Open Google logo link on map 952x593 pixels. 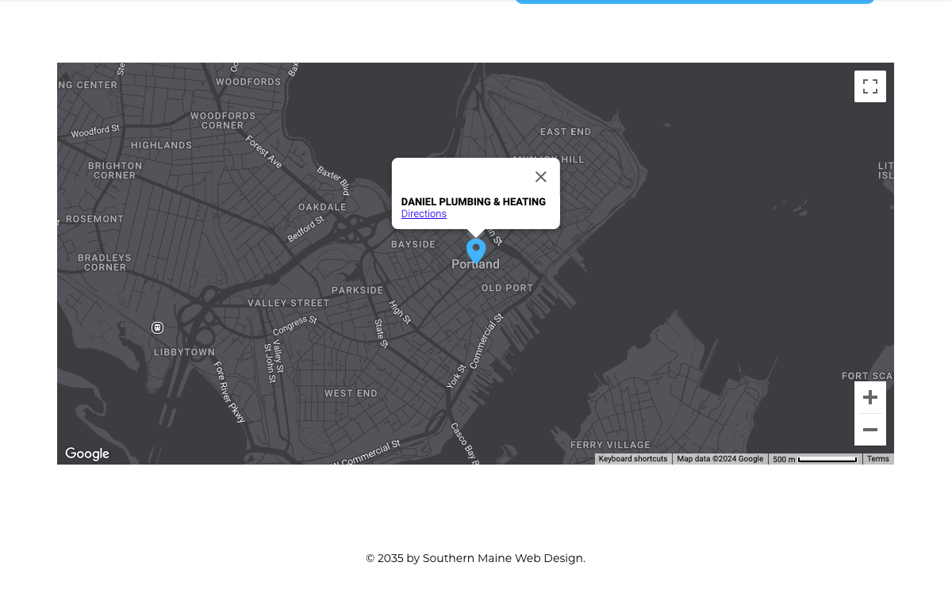[87, 453]
